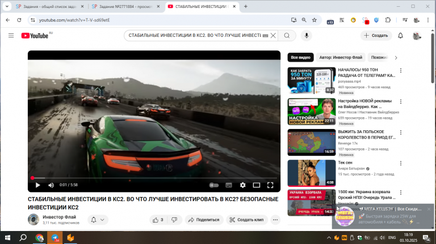Clear the search field with the X
436x244 pixels.
(273, 36)
